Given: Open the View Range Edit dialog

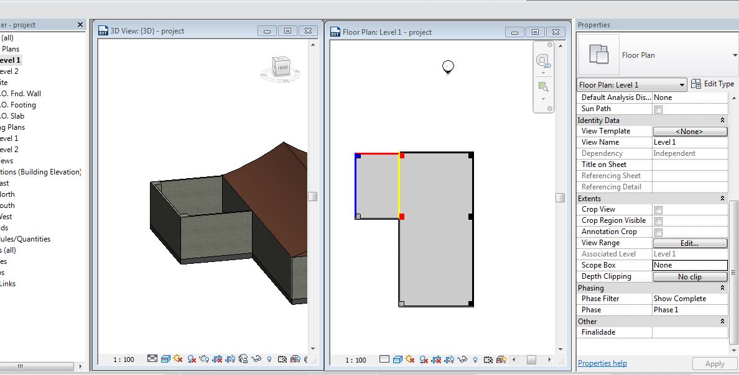Looking at the screenshot, I should coord(690,242).
